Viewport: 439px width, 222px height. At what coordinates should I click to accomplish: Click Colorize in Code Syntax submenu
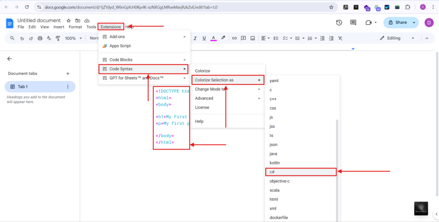(202, 71)
